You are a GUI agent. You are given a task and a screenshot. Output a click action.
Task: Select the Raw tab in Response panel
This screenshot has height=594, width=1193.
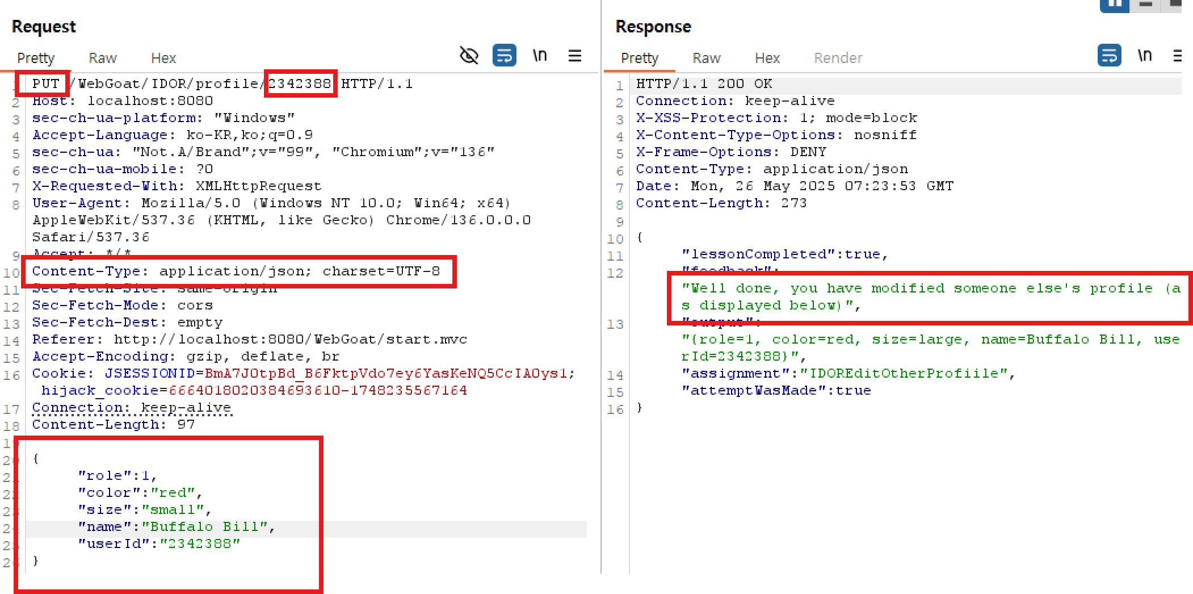click(x=706, y=58)
